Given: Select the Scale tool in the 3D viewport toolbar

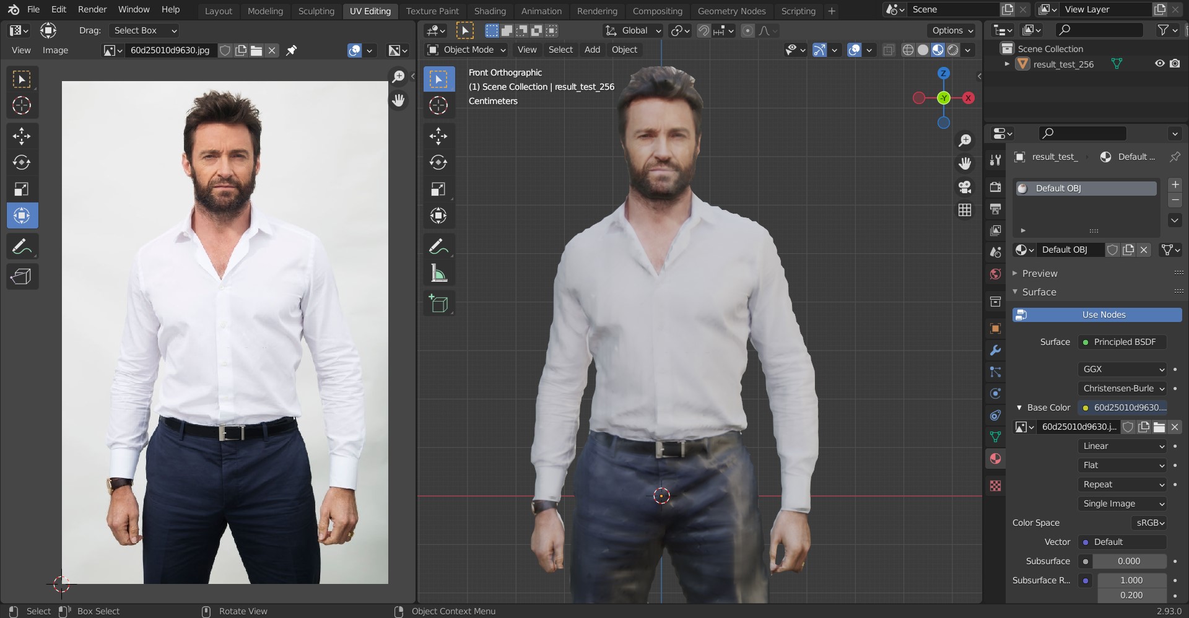Looking at the screenshot, I should pos(439,189).
